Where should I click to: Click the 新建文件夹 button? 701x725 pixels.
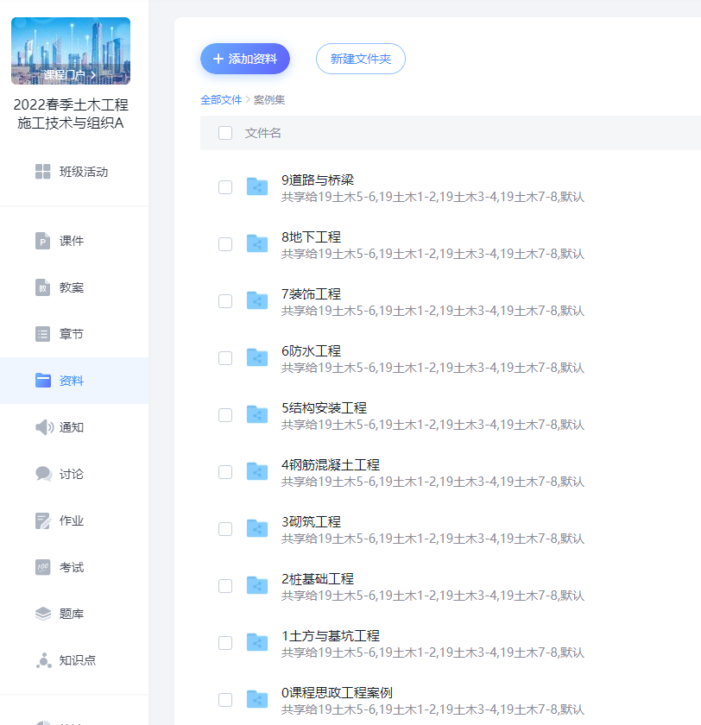(360, 59)
